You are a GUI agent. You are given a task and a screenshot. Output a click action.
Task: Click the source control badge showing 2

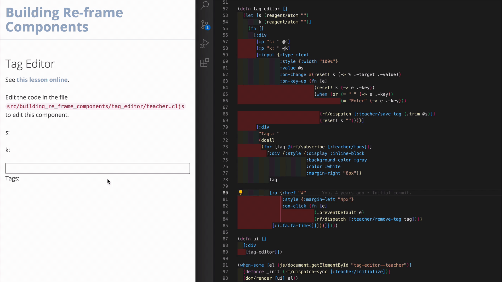coord(208,27)
